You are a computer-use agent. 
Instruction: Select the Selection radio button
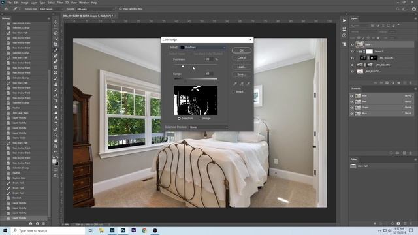(179, 119)
